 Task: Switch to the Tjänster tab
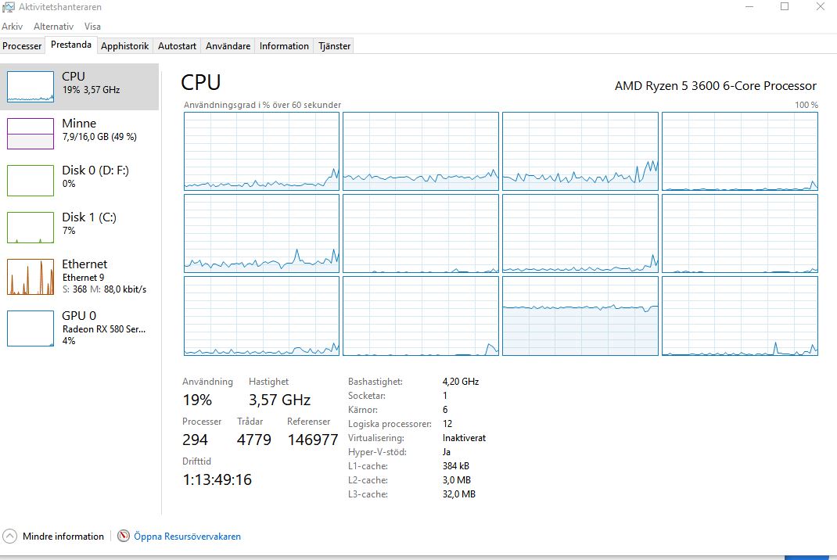click(x=333, y=46)
